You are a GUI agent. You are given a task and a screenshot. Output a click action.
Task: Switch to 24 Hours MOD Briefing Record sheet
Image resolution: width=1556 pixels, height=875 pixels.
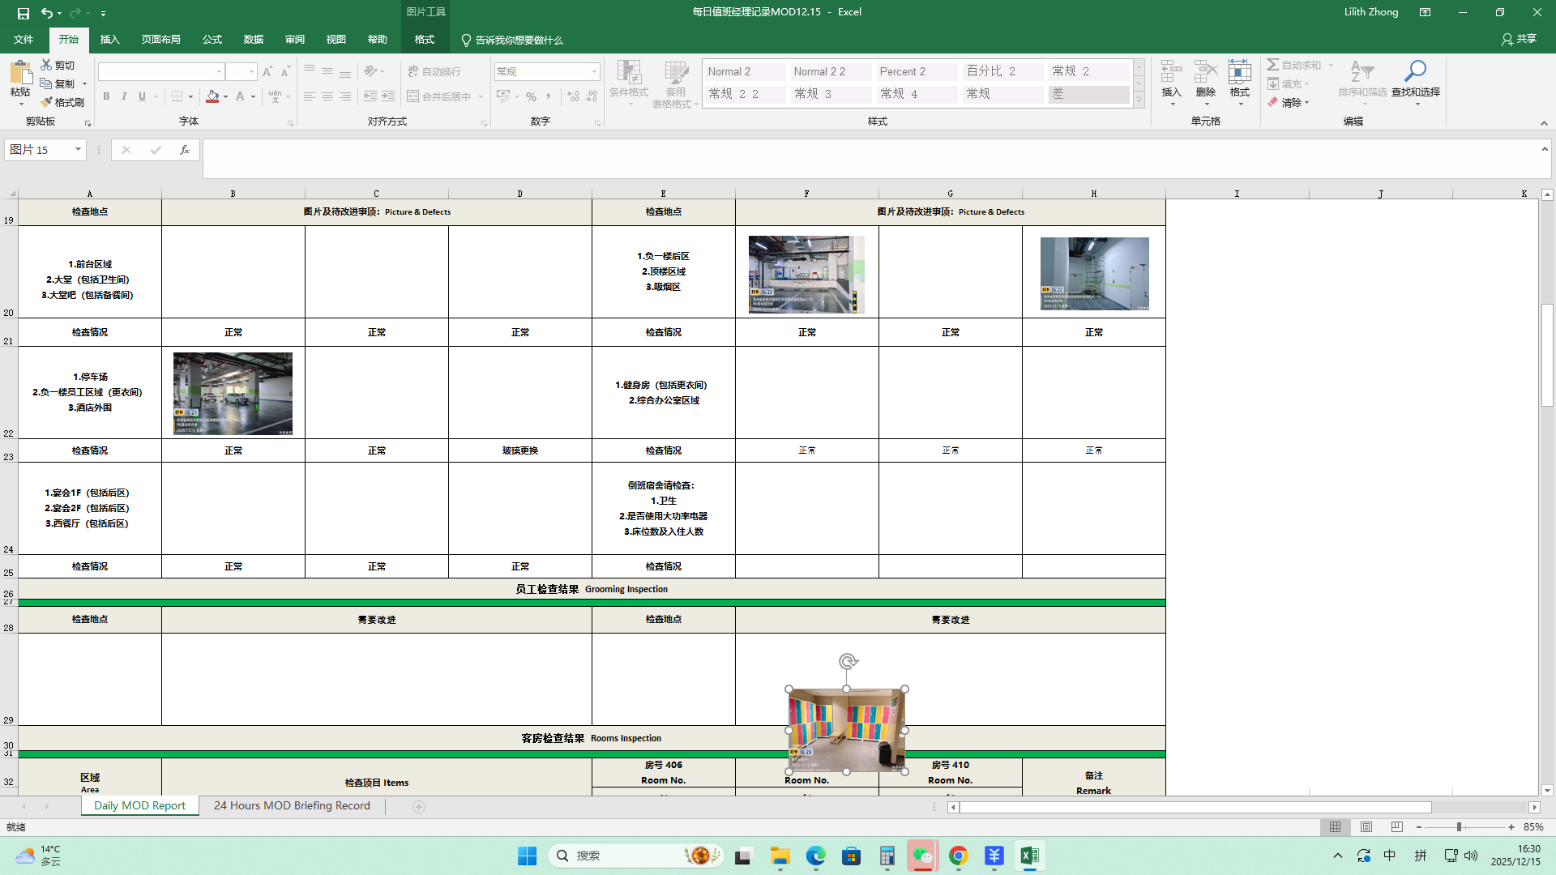tap(292, 806)
